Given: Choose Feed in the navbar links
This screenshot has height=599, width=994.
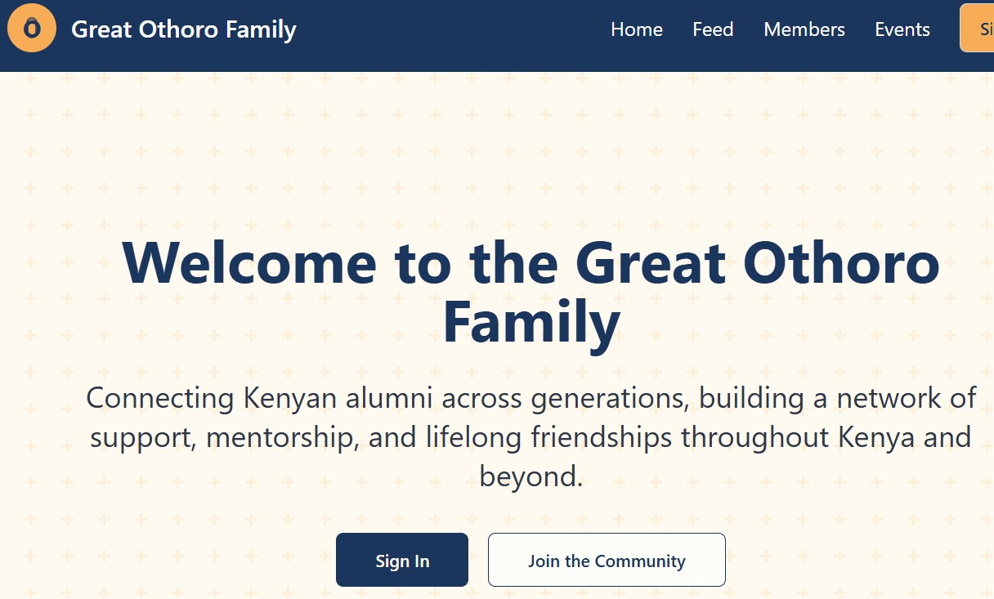Looking at the screenshot, I should (712, 29).
